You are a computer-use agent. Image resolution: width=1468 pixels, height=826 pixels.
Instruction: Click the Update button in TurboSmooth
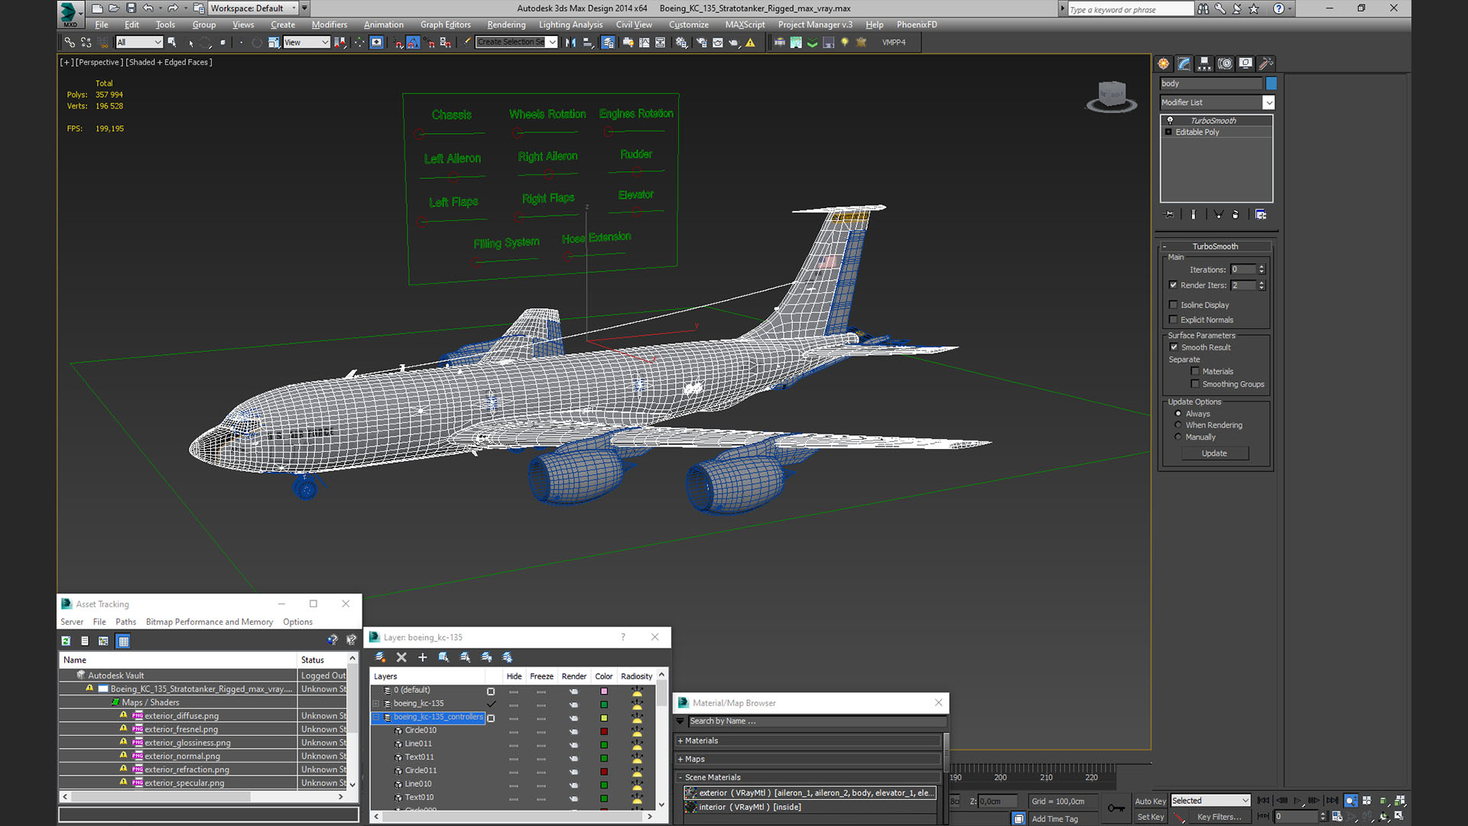(x=1214, y=454)
